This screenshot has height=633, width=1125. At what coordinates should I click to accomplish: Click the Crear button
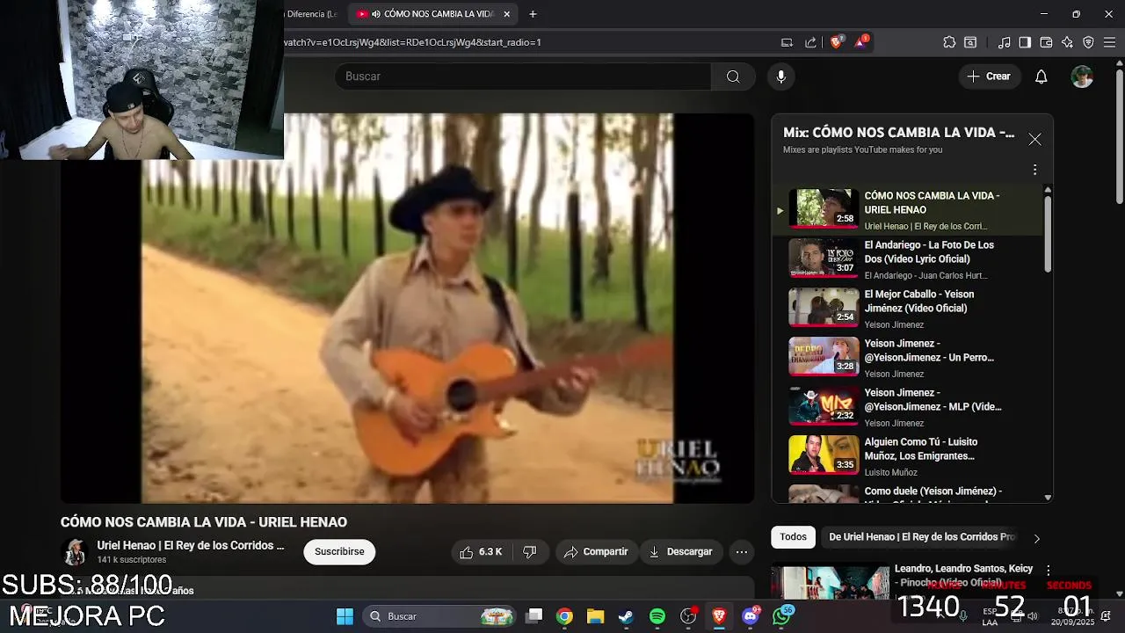[989, 76]
